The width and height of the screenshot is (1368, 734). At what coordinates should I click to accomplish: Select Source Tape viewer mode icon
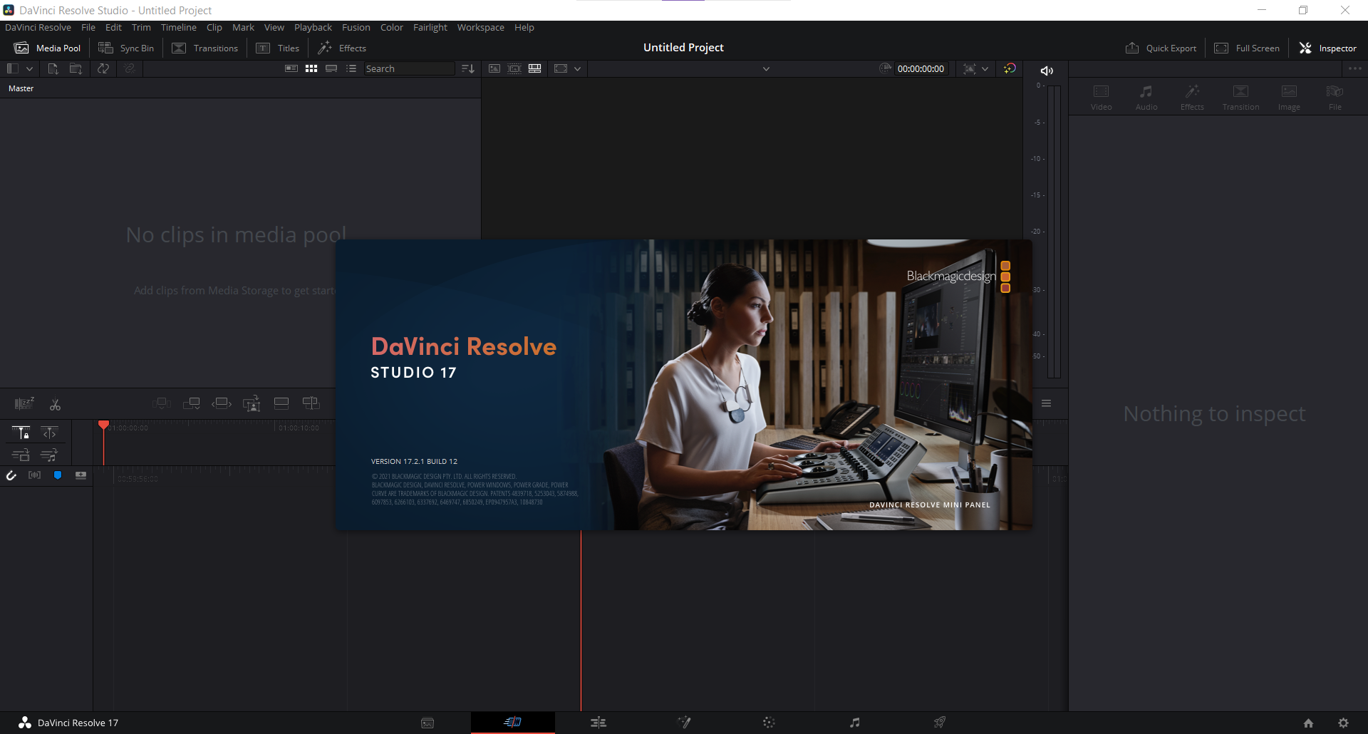514,68
